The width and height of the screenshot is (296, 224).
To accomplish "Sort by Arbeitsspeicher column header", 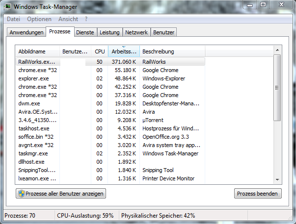I will (x=124, y=51).
